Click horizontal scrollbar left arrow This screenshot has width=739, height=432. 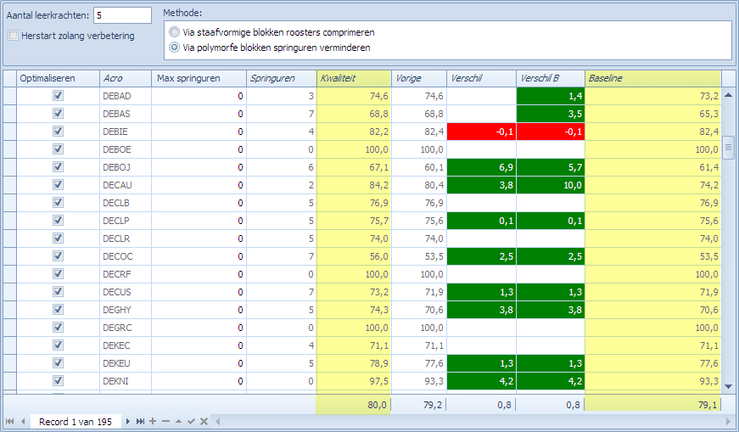(x=218, y=422)
